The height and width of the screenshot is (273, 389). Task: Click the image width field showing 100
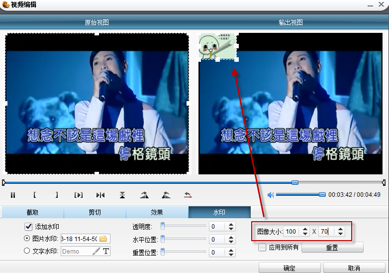point(292,232)
